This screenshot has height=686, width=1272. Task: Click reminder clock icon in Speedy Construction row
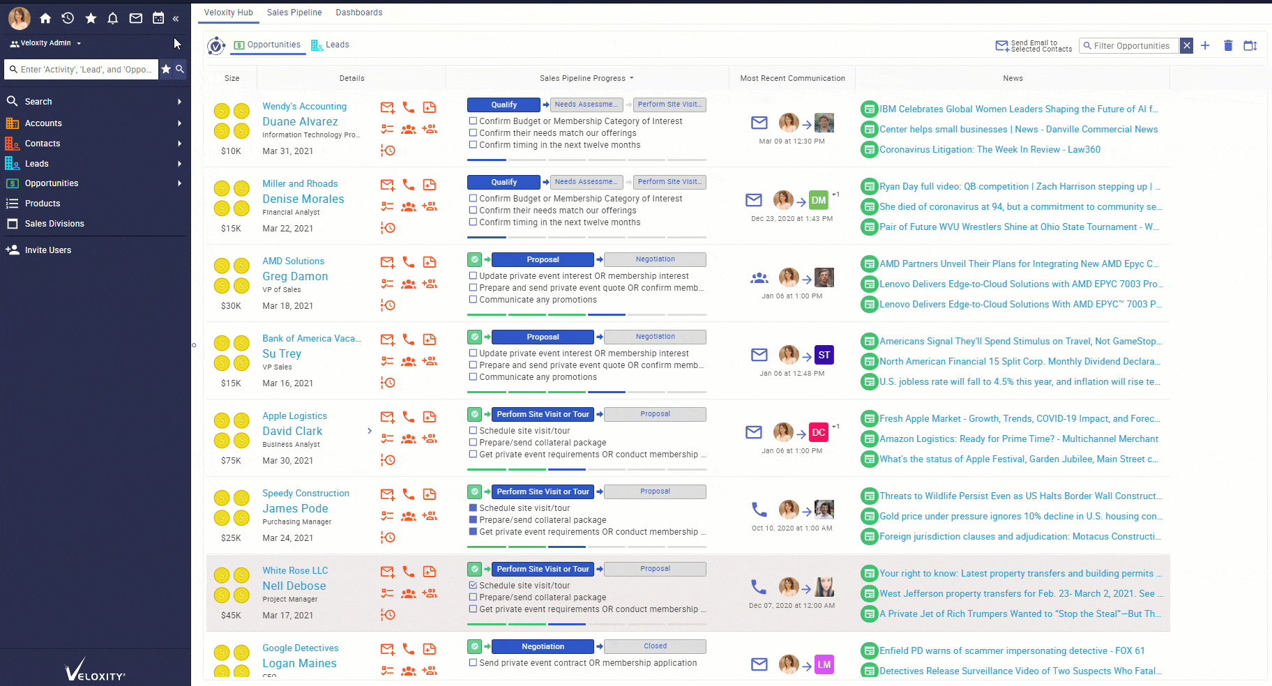388,538
